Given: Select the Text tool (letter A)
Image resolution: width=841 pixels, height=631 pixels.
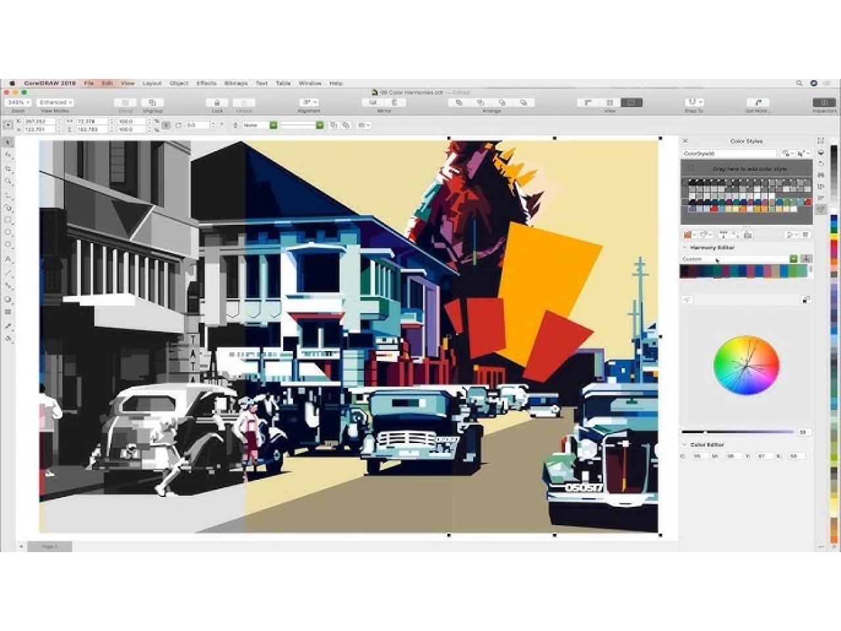Looking at the screenshot, I should [9, 259].
